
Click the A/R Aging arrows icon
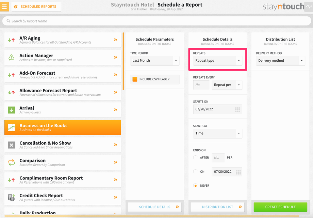11,40
